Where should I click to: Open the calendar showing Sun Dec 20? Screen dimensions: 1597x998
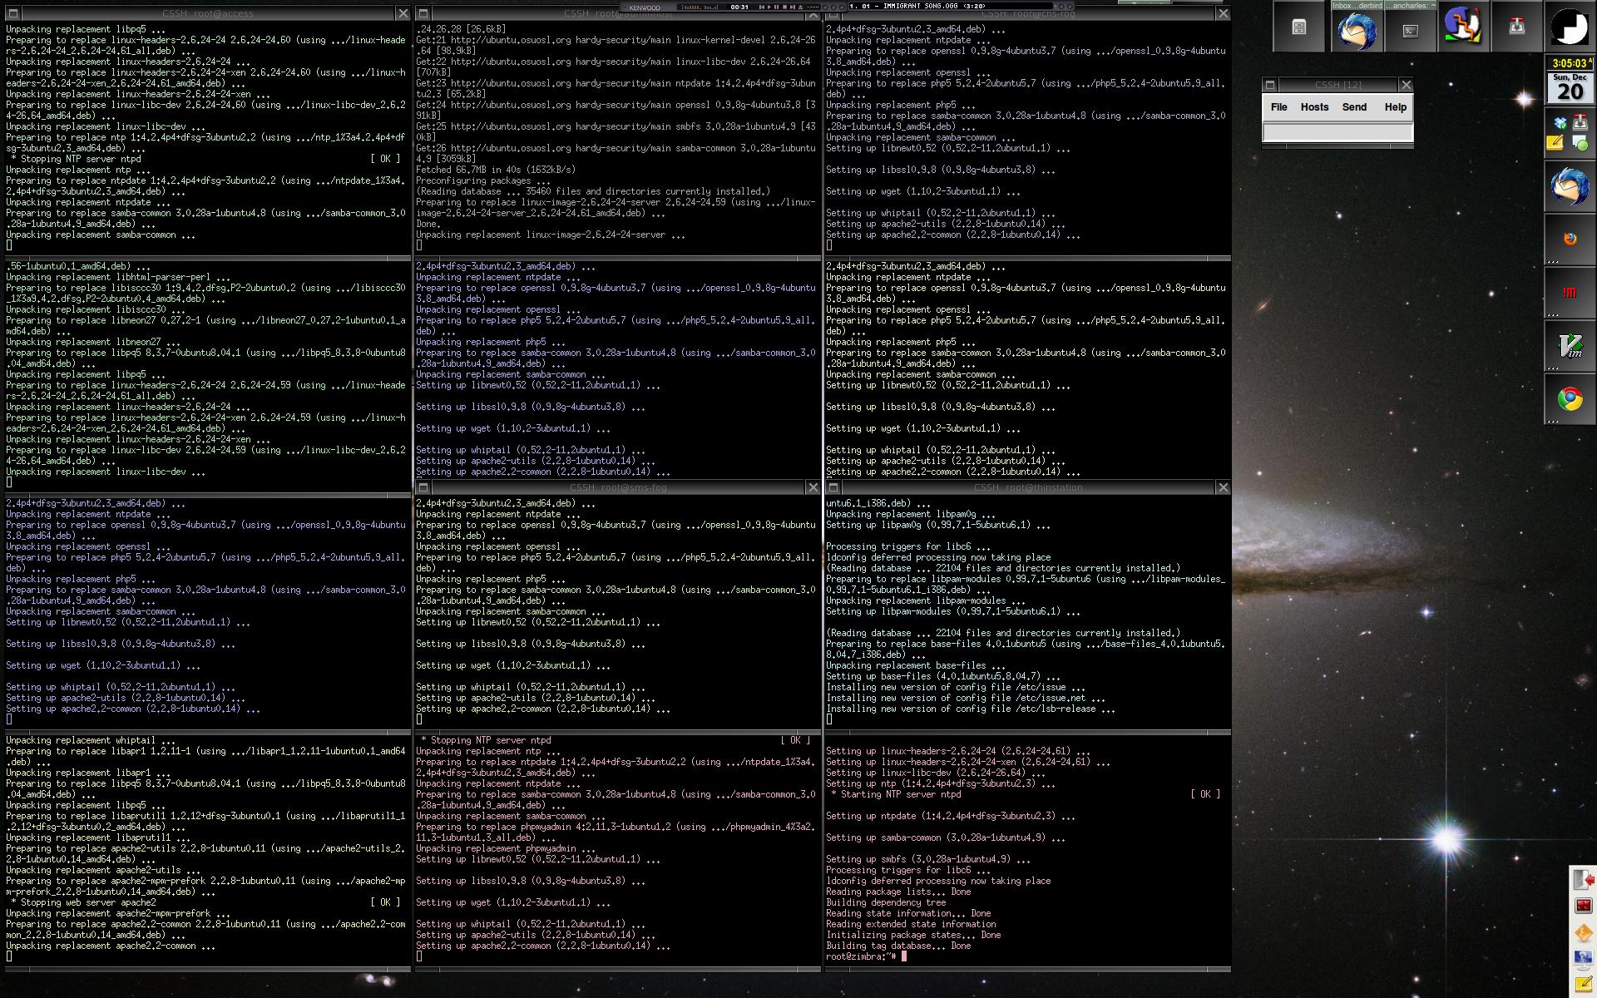coord(1570,88)
